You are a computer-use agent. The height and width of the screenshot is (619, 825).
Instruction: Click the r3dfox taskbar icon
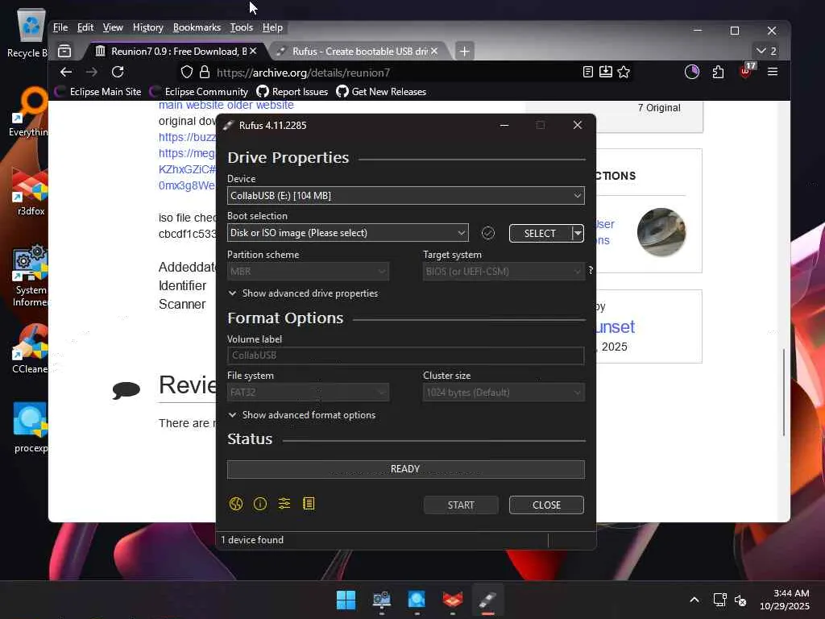tap(452, 600)
